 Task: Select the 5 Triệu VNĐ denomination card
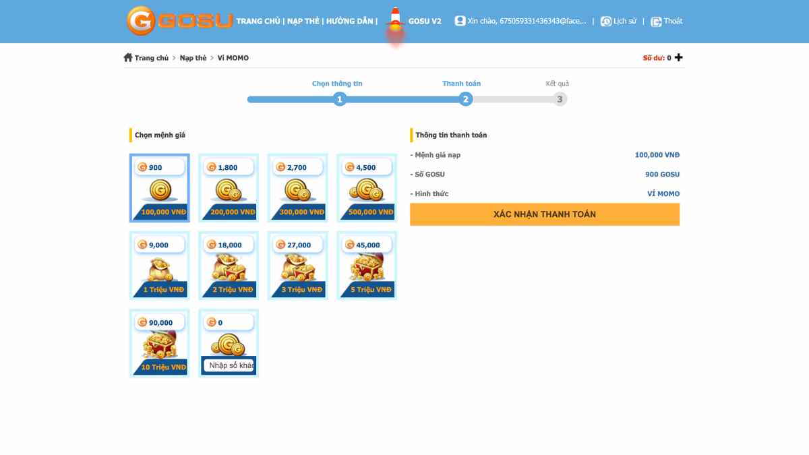[367, 266]
